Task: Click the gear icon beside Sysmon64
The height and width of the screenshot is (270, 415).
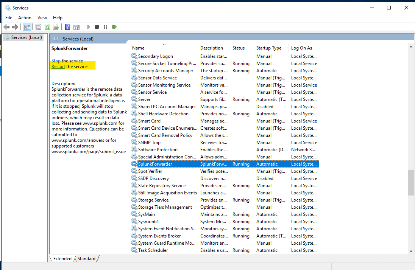Action: (x=134, y=221)
